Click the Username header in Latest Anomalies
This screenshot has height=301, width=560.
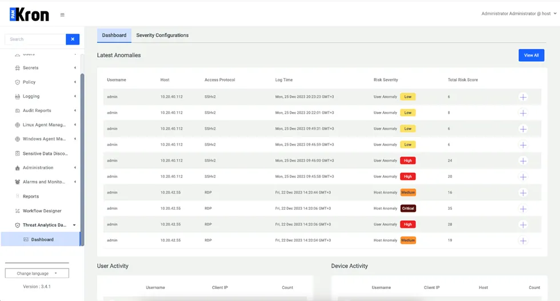tap(117, 80)
